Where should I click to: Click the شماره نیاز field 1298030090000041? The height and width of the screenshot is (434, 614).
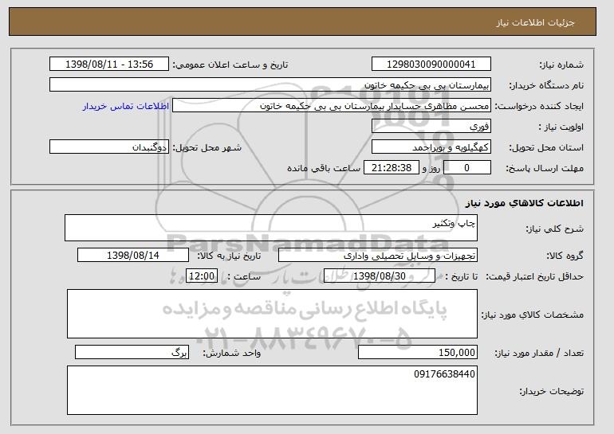point(431,65)
